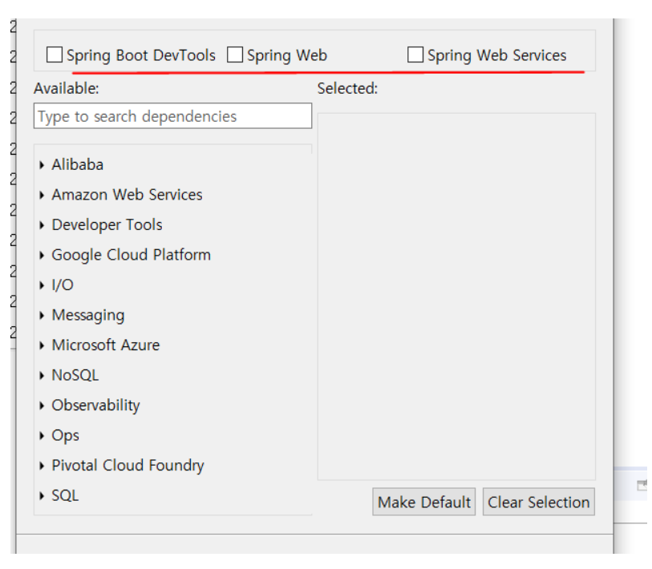Select the Alibaba tree label
This screenshot has width=652, height=569.
[77, 164]
